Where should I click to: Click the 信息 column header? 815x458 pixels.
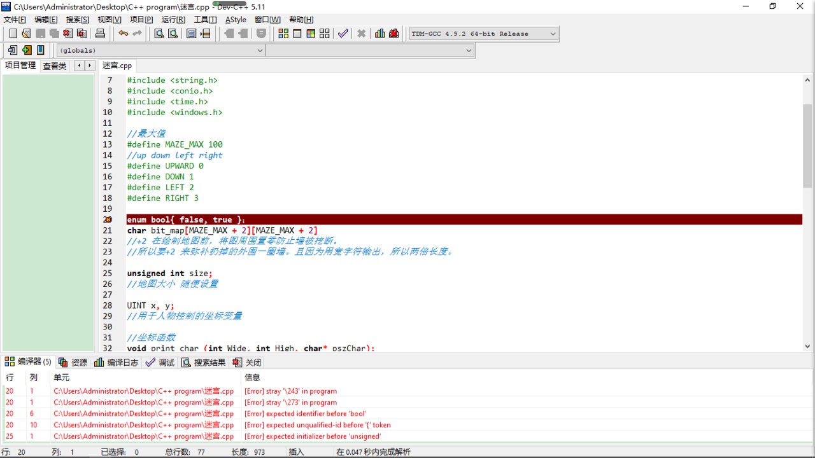253,378
